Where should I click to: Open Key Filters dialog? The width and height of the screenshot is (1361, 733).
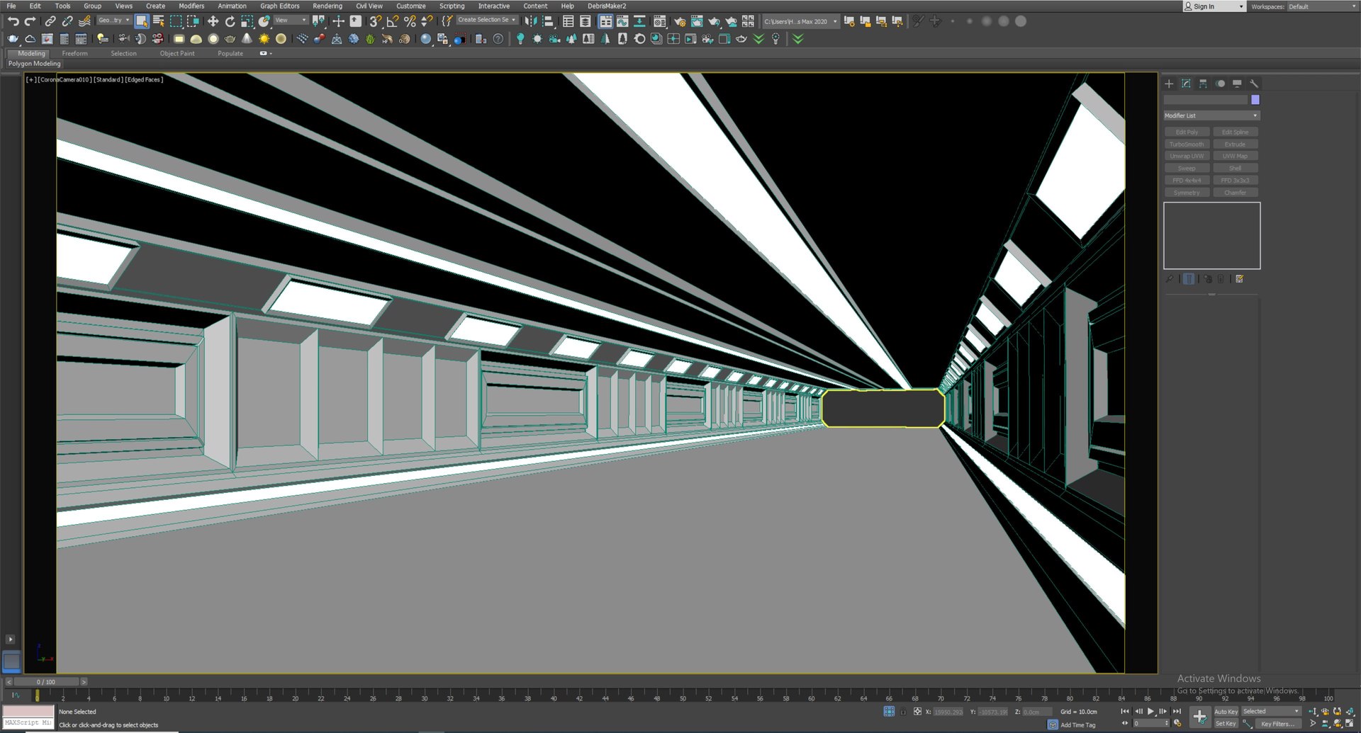click(x=1277, y=724)
